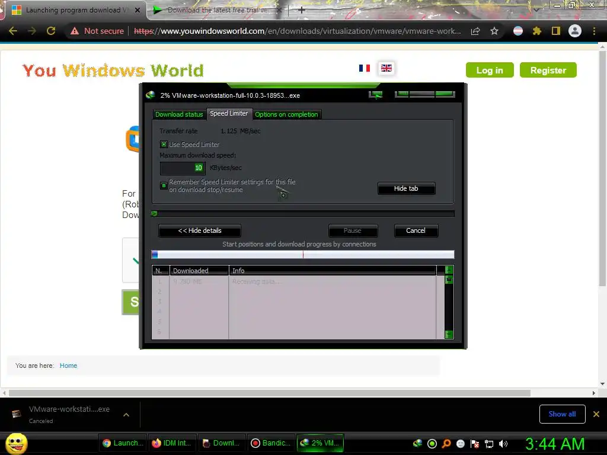
Task: Close the downloads bar
Action: pos(596,414)
